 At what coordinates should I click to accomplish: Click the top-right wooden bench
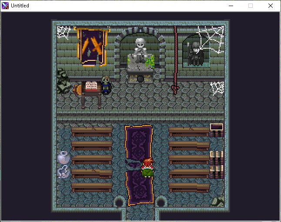[x=189, y=131]
